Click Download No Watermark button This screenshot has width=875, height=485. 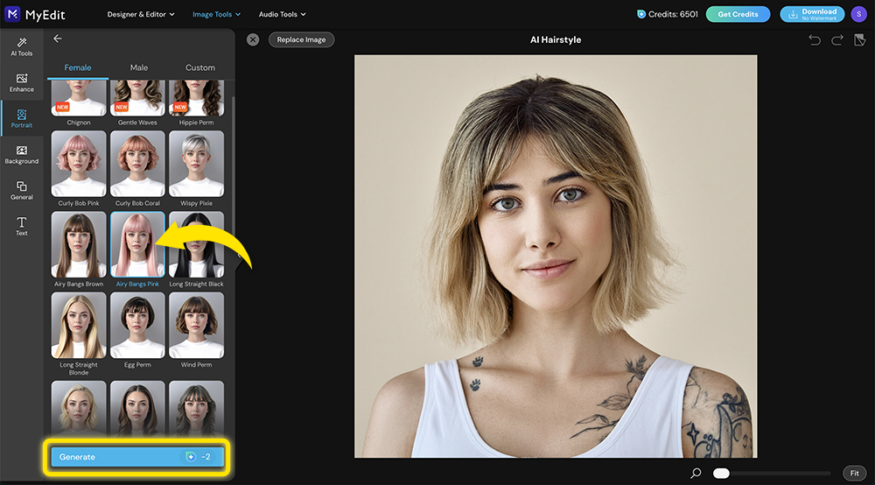coord(812,15)
